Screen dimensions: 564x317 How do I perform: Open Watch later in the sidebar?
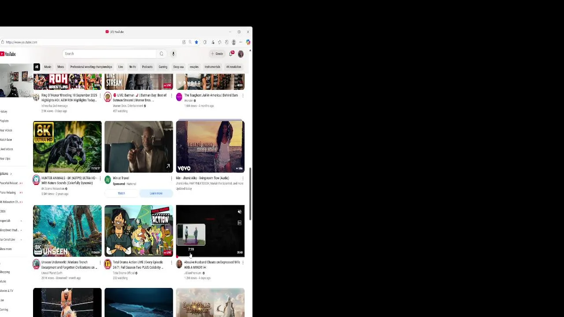click(x=6, y=140)
